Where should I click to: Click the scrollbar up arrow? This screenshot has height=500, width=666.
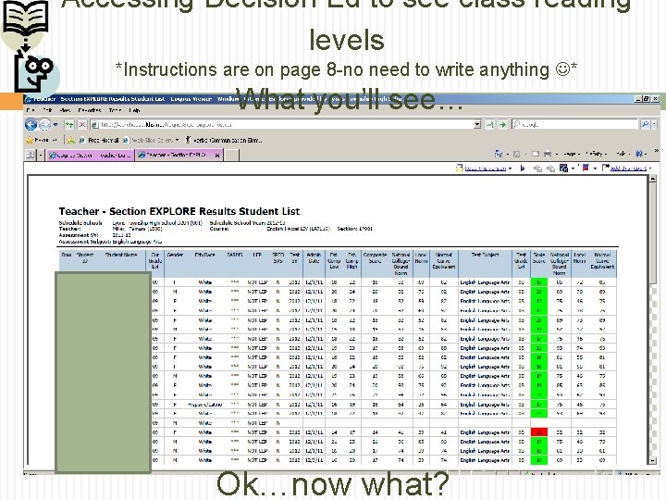[653, 179]
